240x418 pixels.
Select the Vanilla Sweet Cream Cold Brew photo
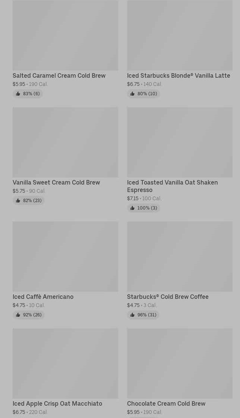point(65,142)
